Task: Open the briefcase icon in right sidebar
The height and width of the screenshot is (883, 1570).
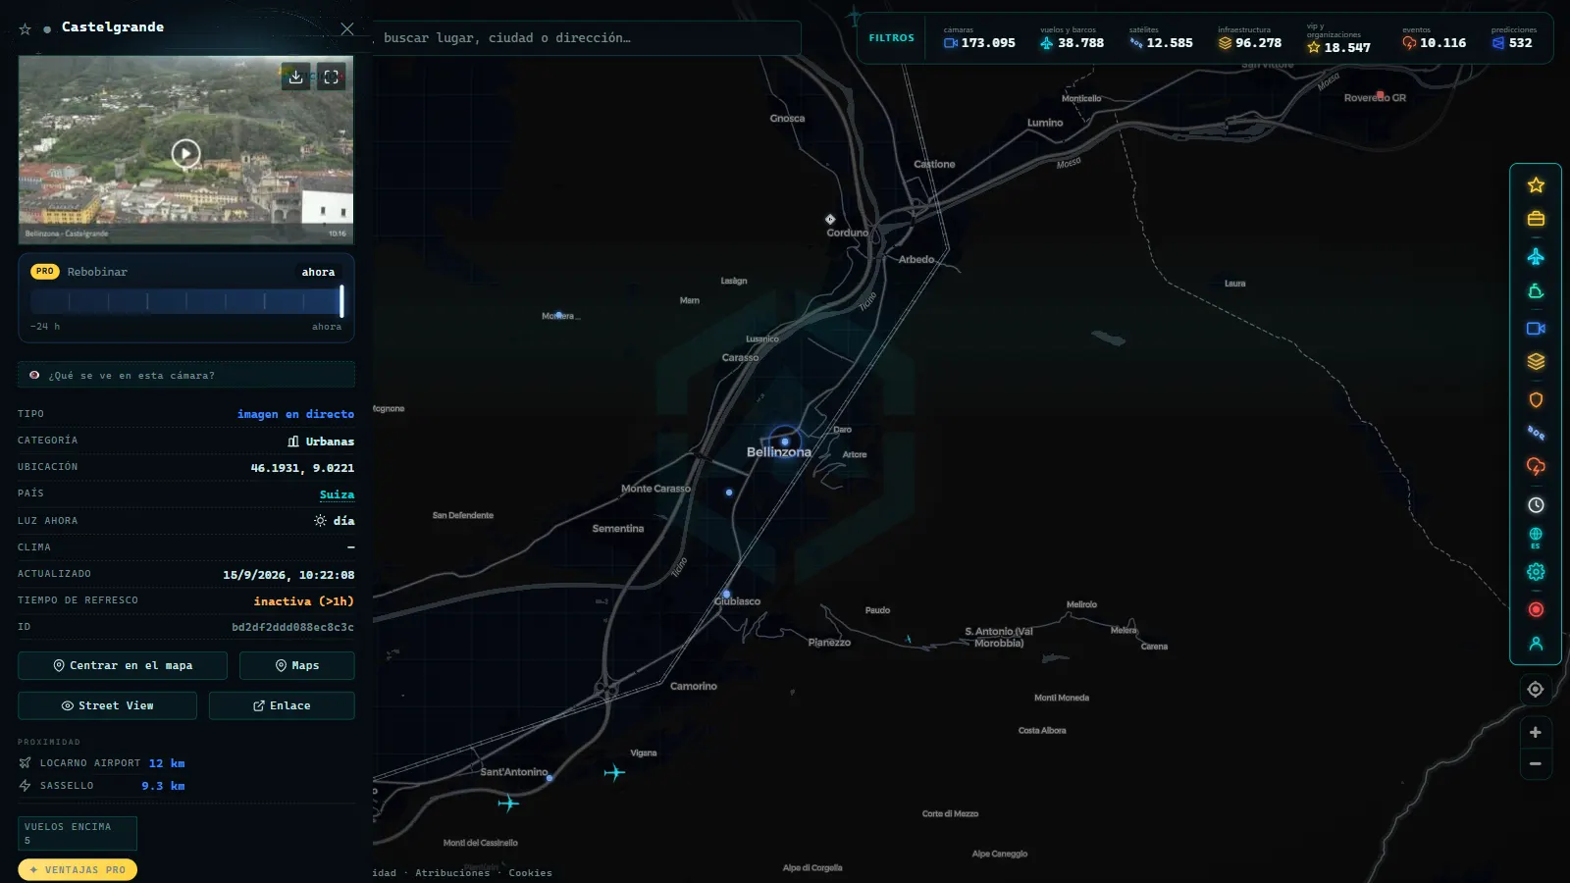Action: (x=1536, y=219)
